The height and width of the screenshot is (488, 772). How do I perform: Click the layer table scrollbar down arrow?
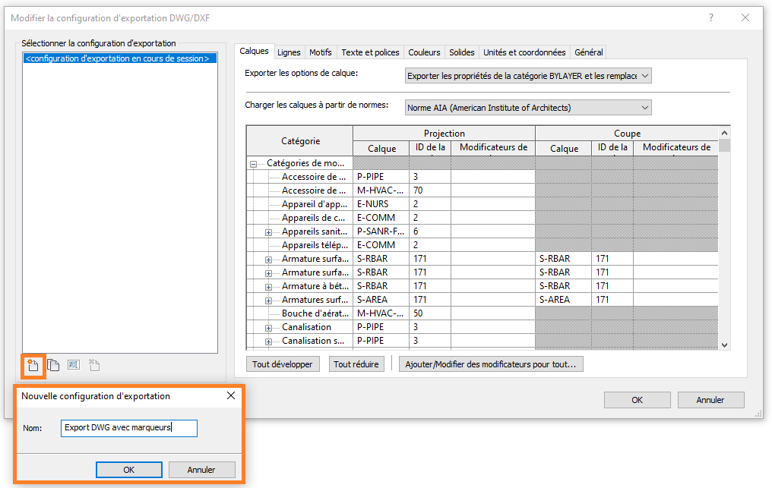coord(724,345)
